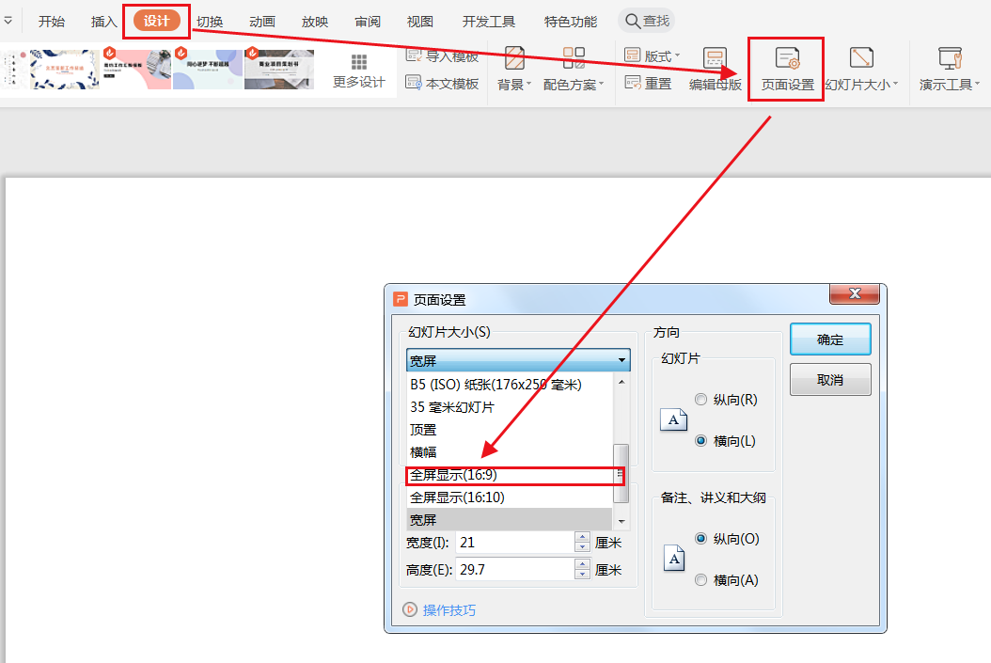991x663 pixels.
Task: Open the 演示工具 presentation tools menu
Action: coord(950,70)
